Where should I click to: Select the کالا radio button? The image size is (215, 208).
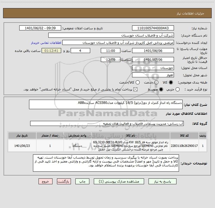[x=171, y=82]
